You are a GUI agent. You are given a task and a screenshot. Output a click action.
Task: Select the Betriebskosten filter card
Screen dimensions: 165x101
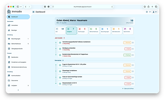click(x=117, y=30)
